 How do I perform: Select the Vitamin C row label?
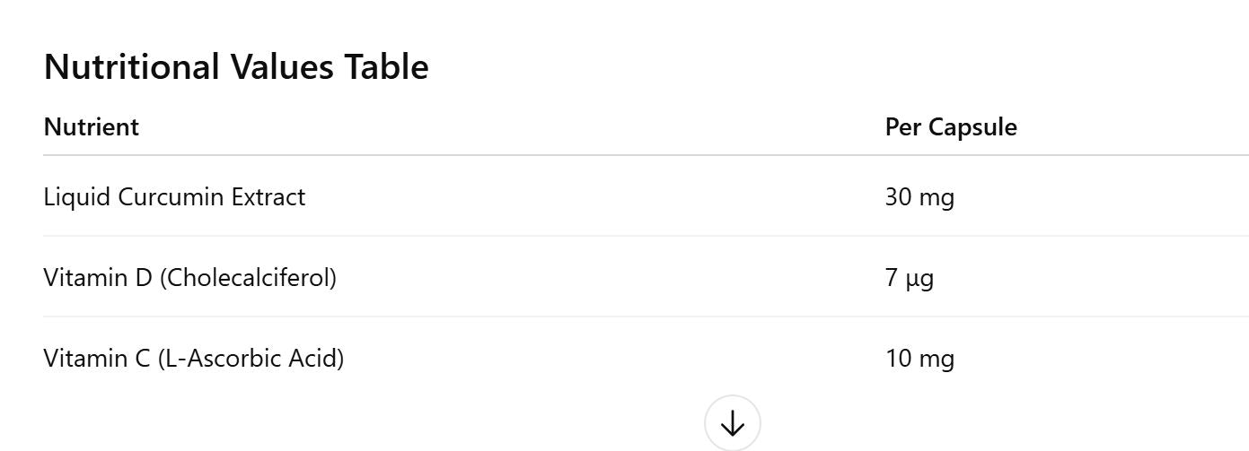[x=194, y=359]
